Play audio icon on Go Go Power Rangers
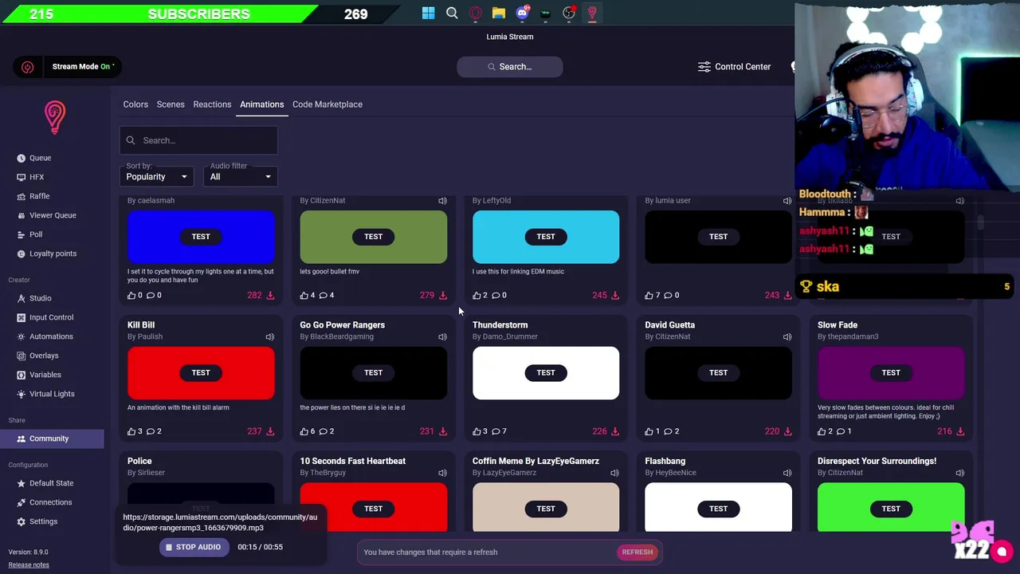Screen dimensions: 1020x574 pos(442,336)
